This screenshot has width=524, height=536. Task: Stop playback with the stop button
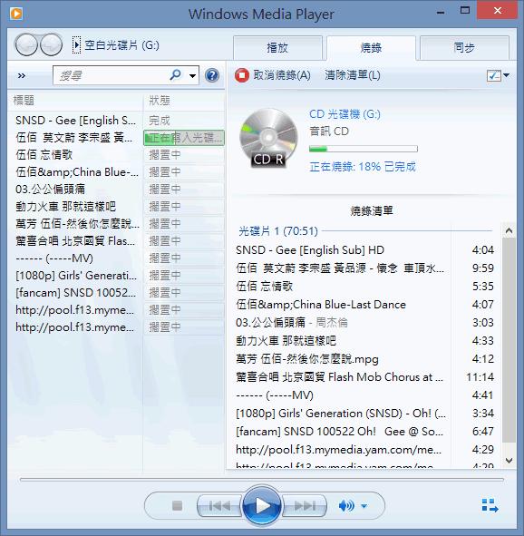pyautogui.click(x=177, y=505)
